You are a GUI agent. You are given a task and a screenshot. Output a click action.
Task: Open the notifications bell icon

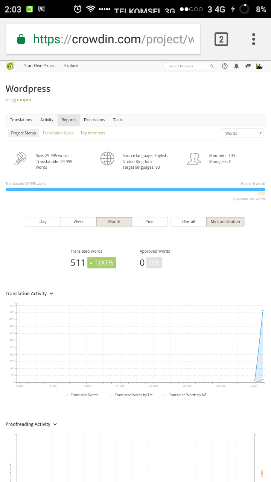[236, 66]
